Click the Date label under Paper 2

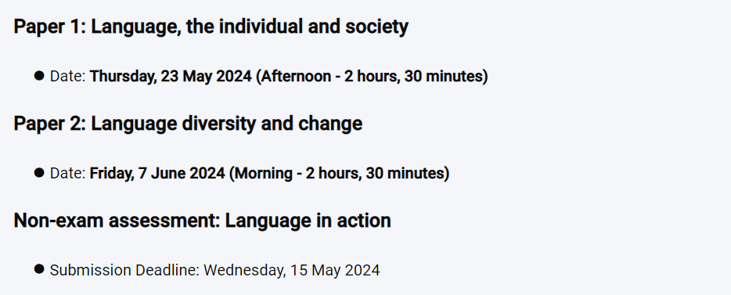coord(67,174)
